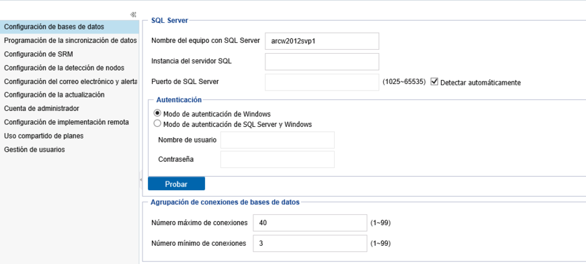Click the Número mínimo de conexiones field
The image size is (586, 264).
coord(310,243)
